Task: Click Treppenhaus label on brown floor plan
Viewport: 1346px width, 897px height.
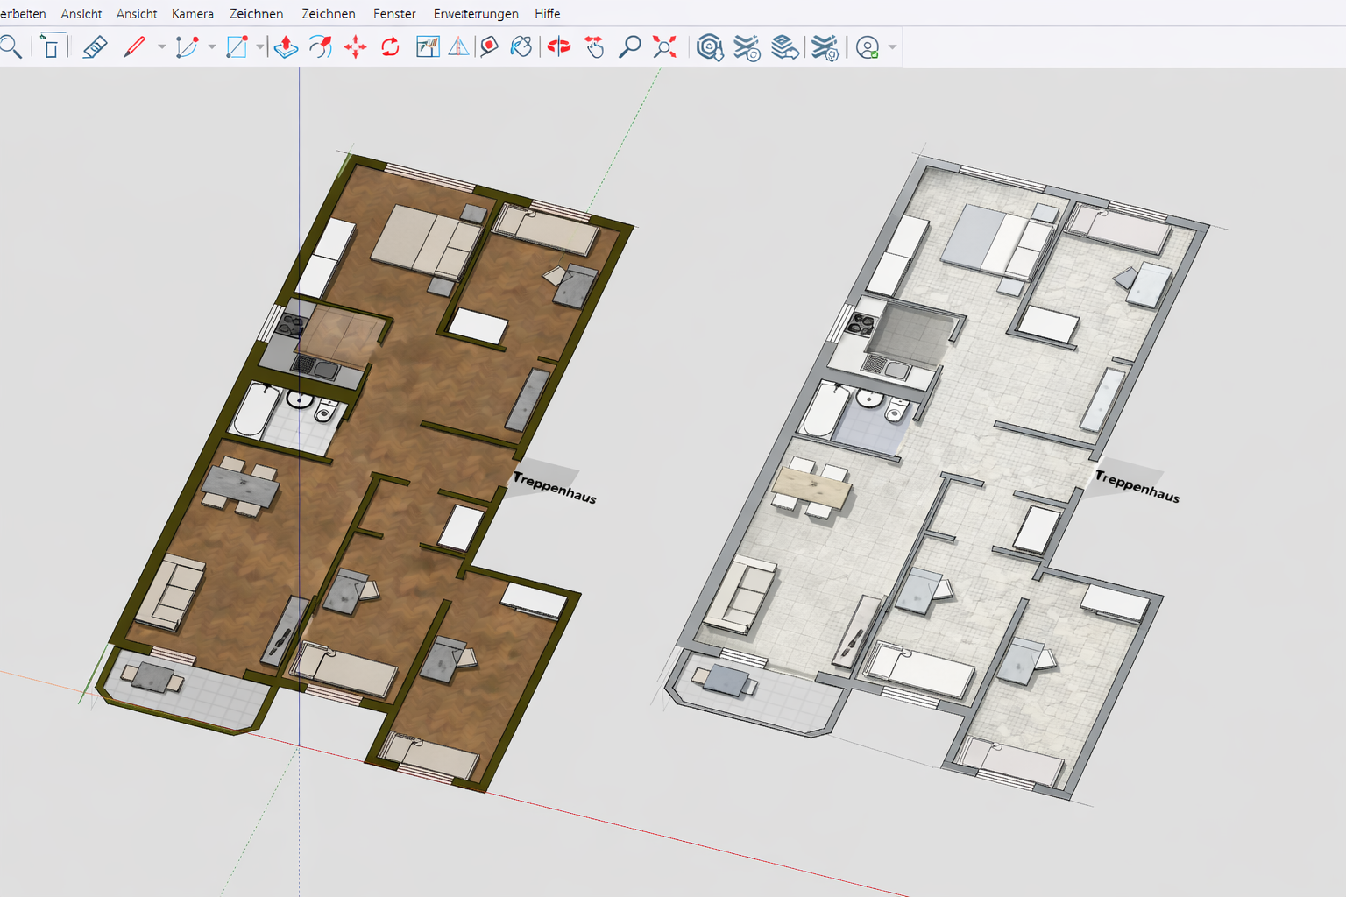Action: click(555, 487)
